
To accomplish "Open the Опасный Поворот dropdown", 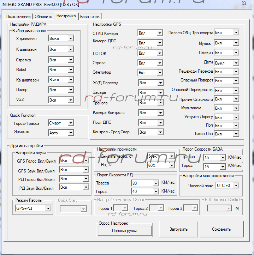I will 227,81.
